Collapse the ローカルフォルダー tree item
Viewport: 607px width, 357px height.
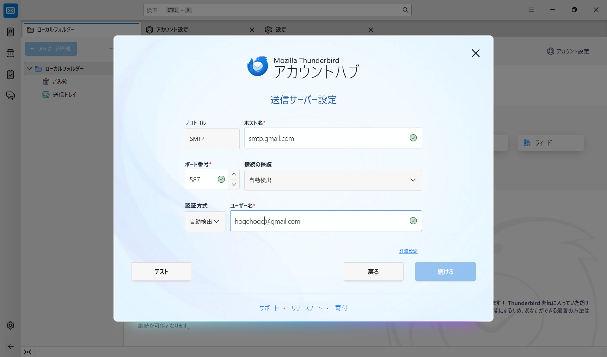coord(29,69)
